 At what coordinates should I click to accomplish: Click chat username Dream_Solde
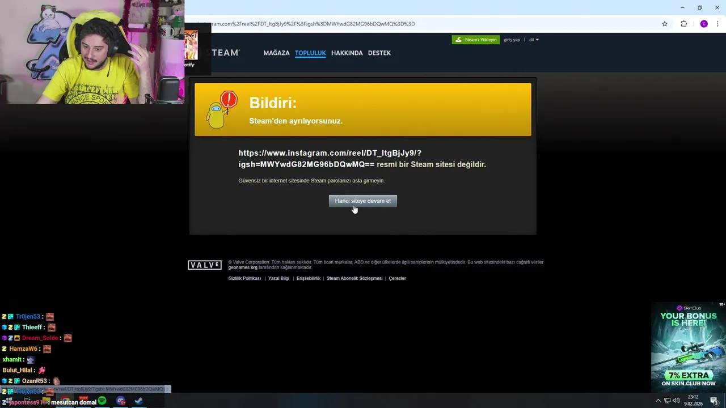(40, 338)
